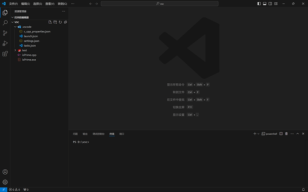Switch to the 输出 panel tab
The height and width of the screenshot is (192, 308).
click(x=85, y=134)
